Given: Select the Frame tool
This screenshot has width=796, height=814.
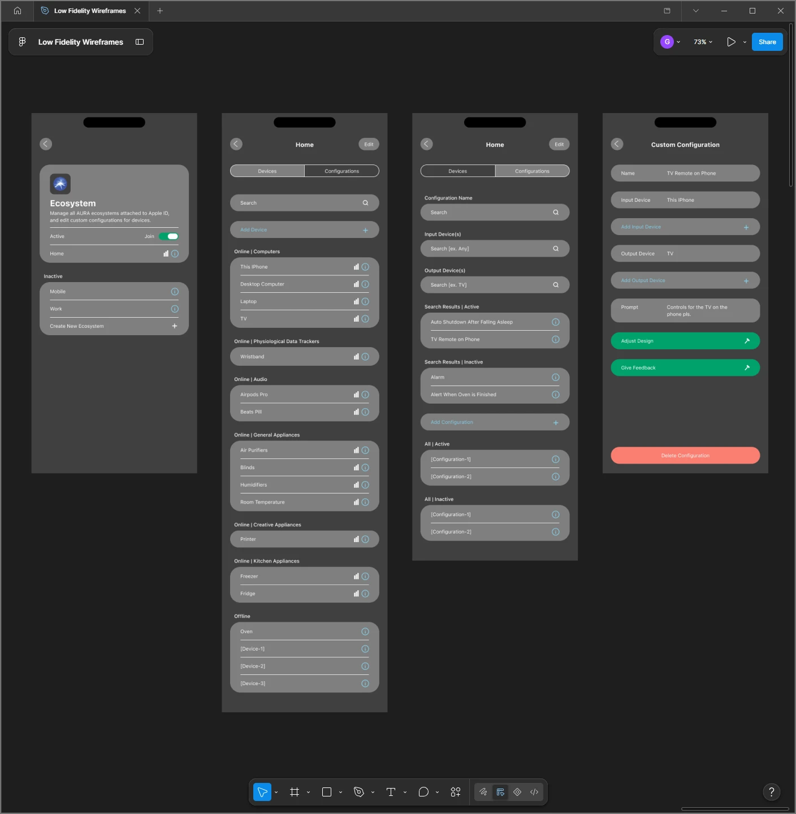Looking at the screenshot, I should [x=295, y=792].
